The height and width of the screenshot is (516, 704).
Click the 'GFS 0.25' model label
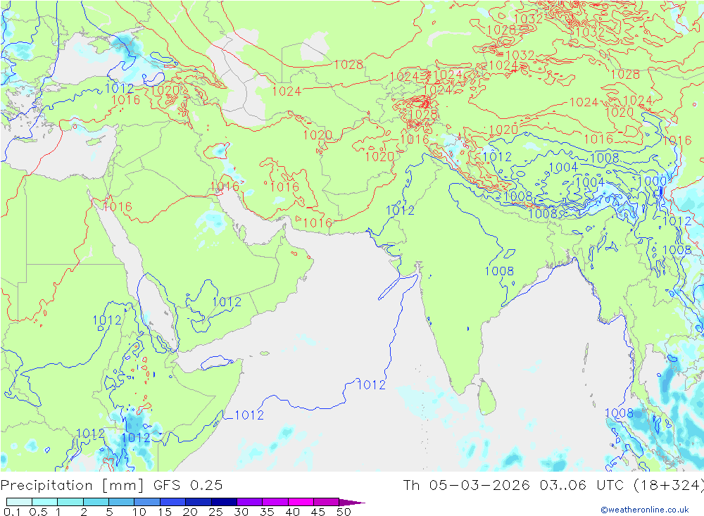(x=188, y=486)
